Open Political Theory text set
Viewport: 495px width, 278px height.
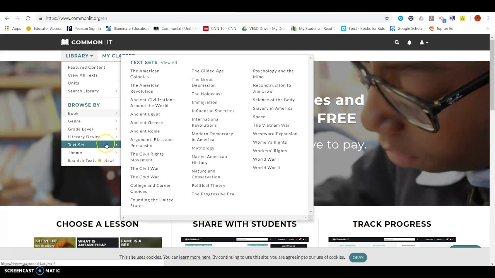pos(208,186)
